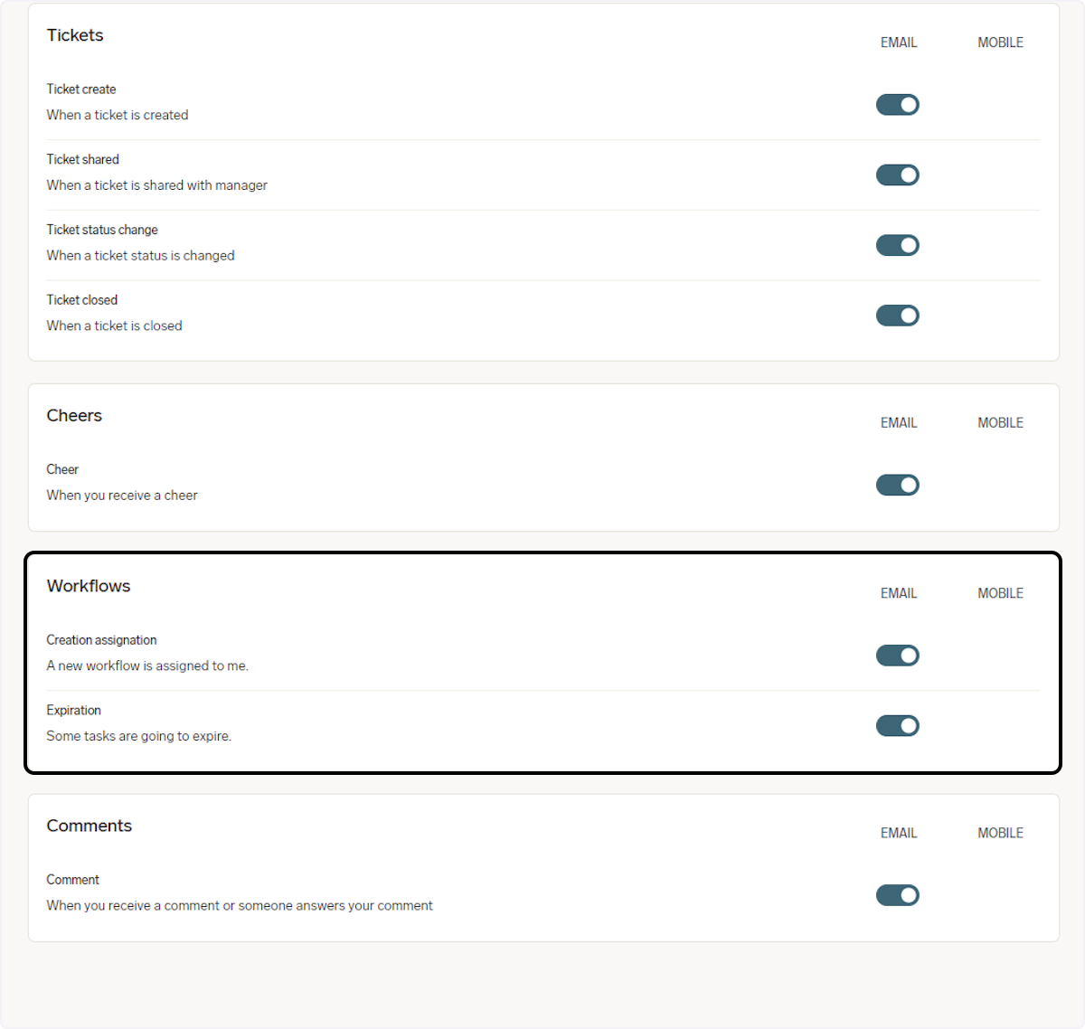Turn off Ticket shared email alerts
This screenshot has height=1029, width=1085.
[897, 175]
